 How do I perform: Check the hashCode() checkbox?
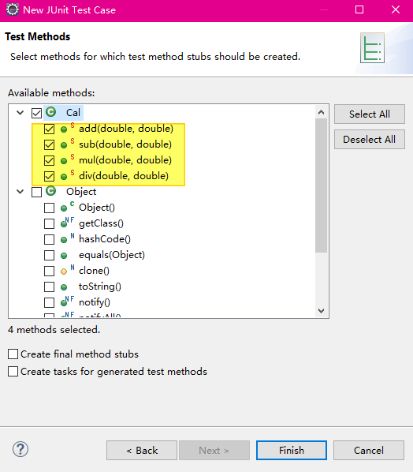tap(49, 240)
